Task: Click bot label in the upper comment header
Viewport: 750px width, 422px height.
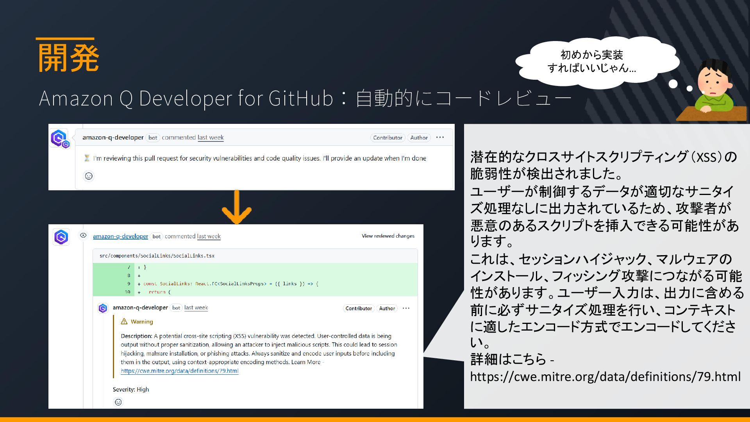Action: [x=153, y=138]
